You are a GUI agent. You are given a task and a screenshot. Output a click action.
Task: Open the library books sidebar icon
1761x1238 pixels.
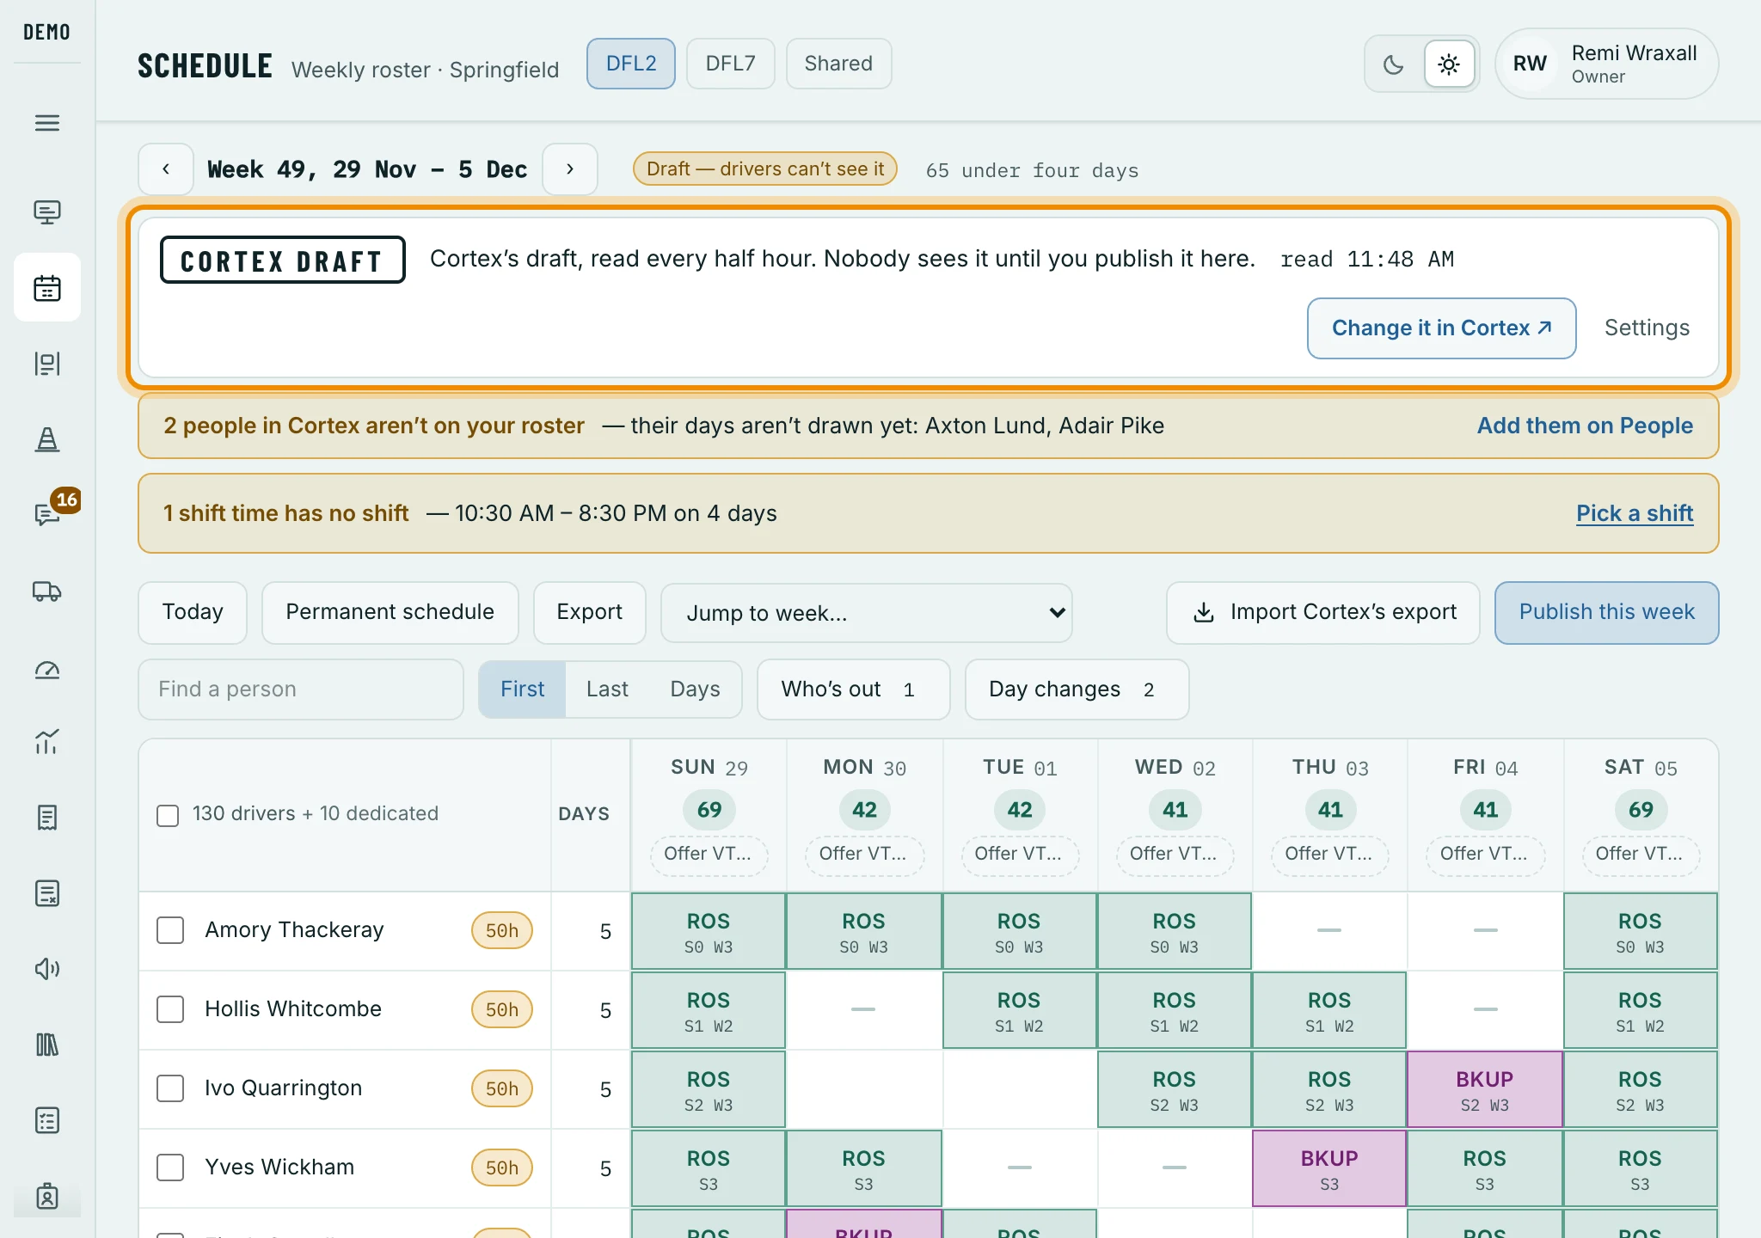click(47, 1045)
